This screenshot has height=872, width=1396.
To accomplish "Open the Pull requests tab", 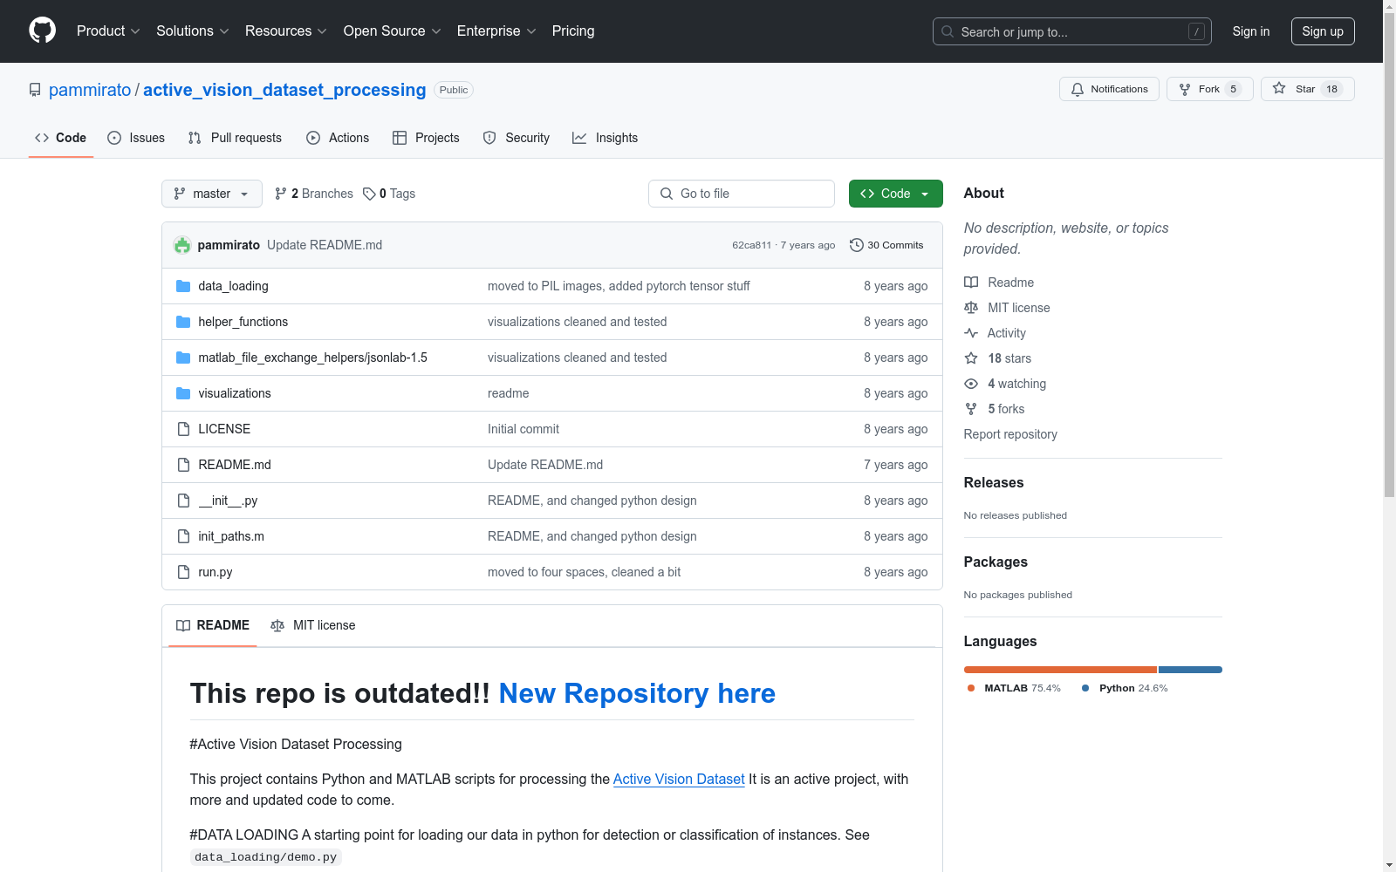I will 235,138.
